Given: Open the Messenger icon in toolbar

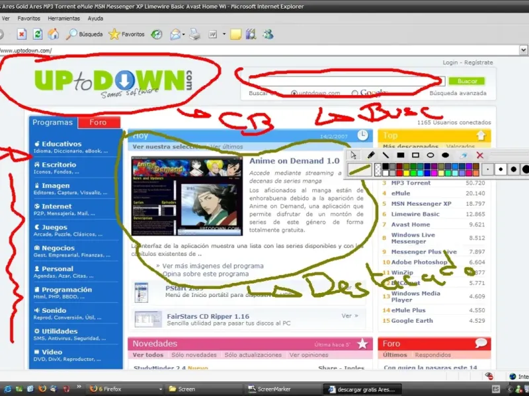Looking at the screenshot, I should (268, 34).
